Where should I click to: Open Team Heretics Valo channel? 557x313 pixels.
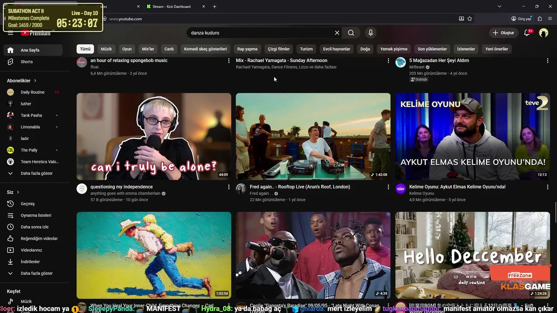coord(33,162)
